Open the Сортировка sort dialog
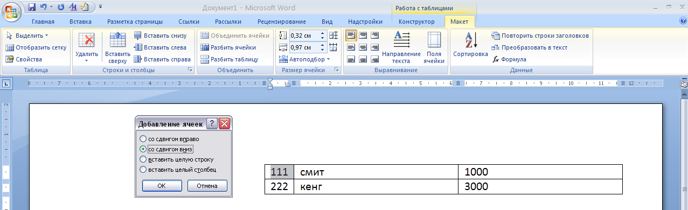The image size is (688, 210). [470, 45]
